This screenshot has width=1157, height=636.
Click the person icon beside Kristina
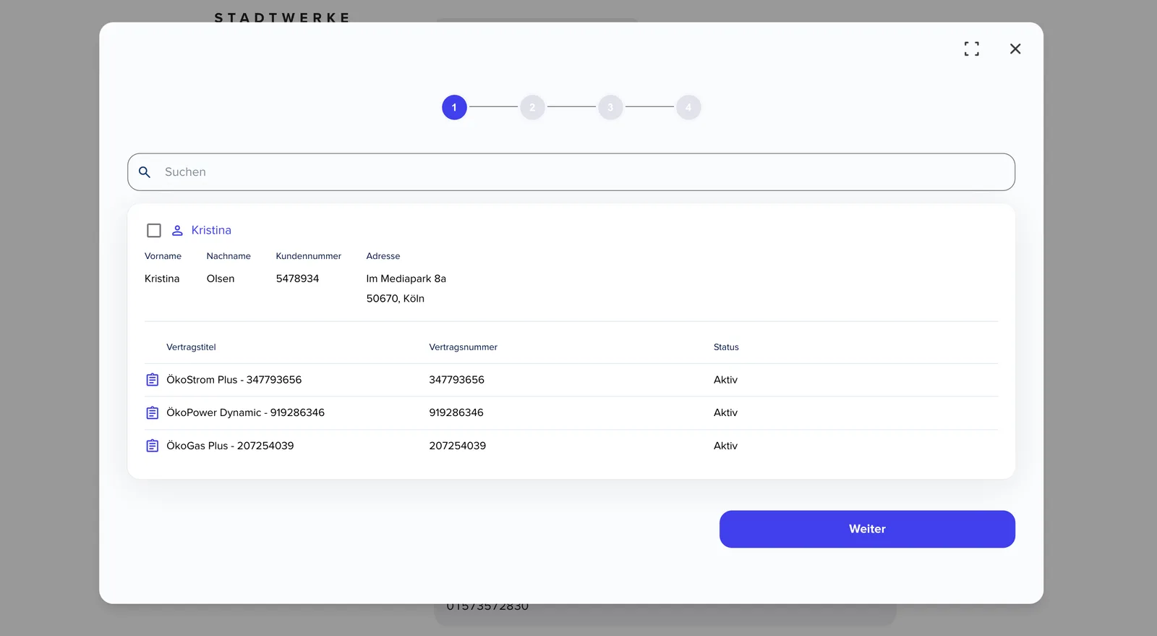pos(177,231)
